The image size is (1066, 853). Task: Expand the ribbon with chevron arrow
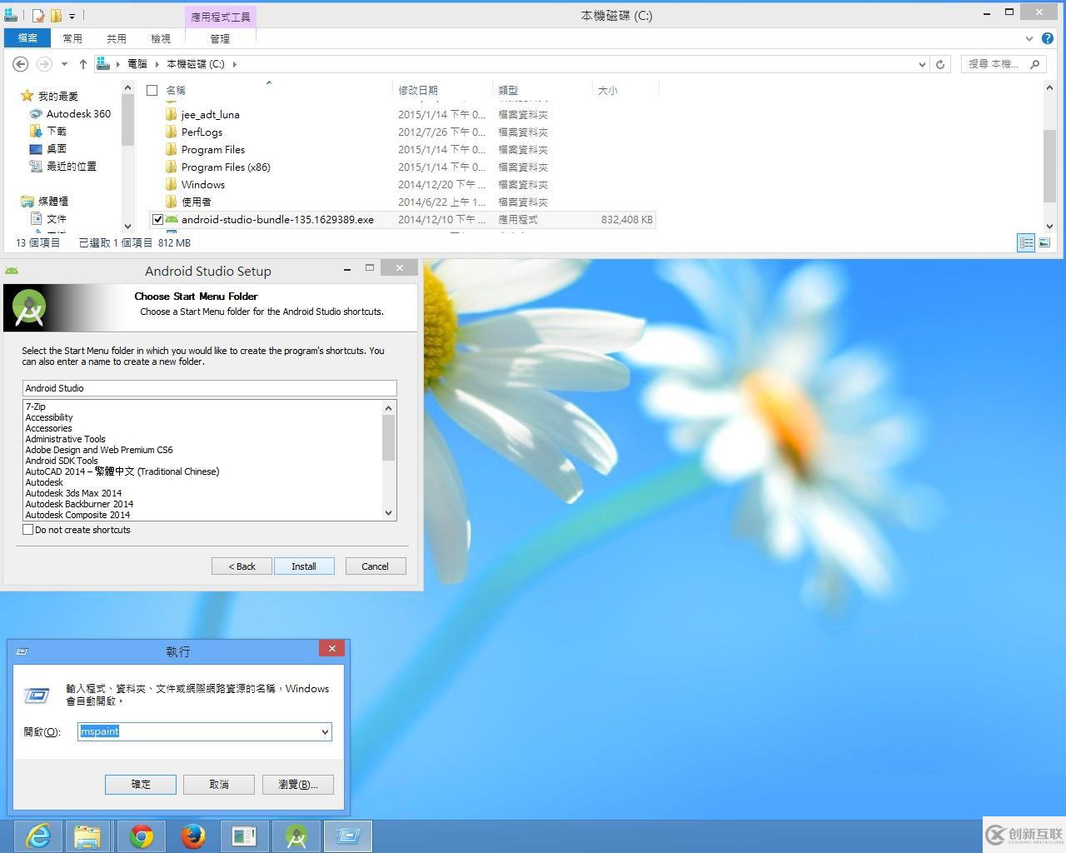(1029, 38)
